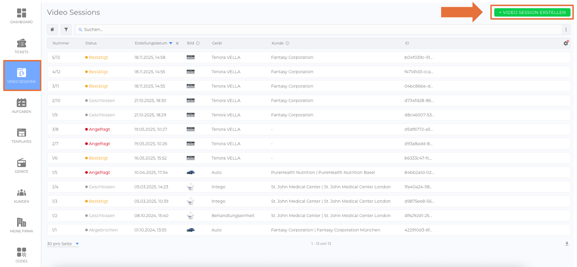
Task: Download the table using the export icon
Action: [x=567, y=244]
